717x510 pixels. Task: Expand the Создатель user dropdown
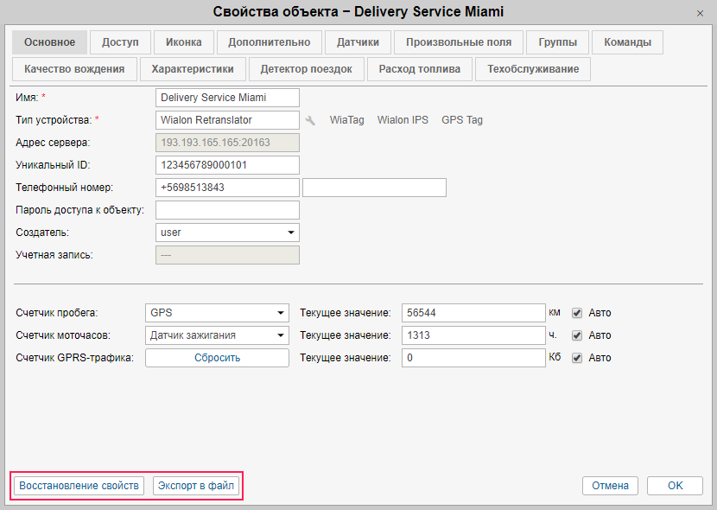tap(291, 233)
